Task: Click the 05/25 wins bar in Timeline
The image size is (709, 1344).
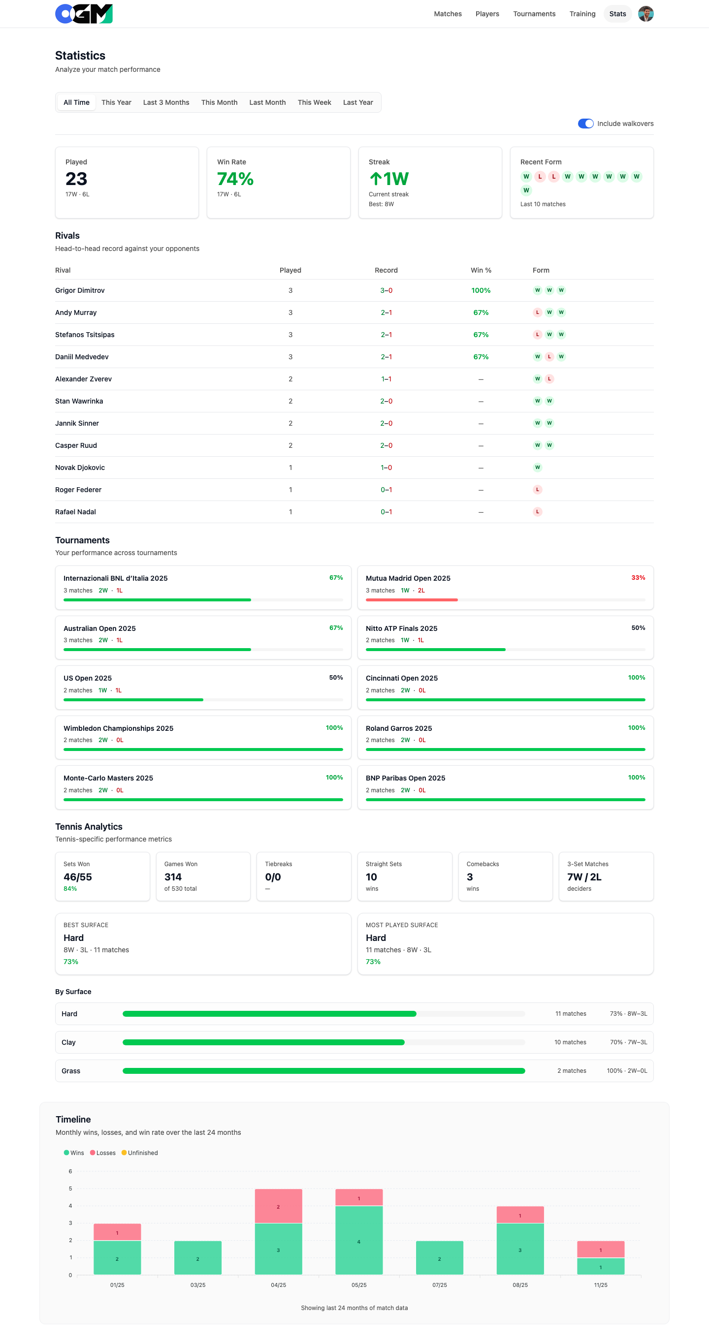Action: coord(358,1240)
